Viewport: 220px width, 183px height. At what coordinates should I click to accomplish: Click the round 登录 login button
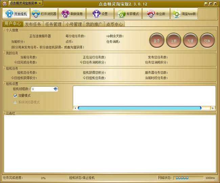(157, 41)
